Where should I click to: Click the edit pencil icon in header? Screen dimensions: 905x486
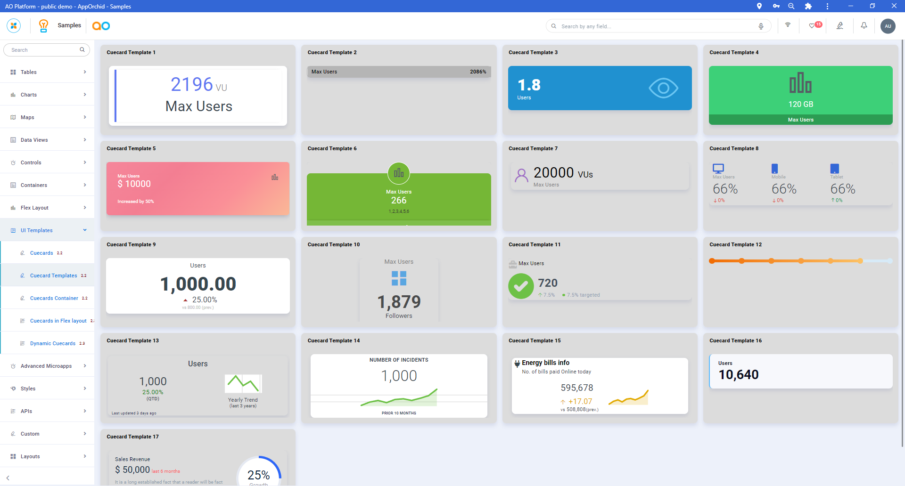pos(839,25)
